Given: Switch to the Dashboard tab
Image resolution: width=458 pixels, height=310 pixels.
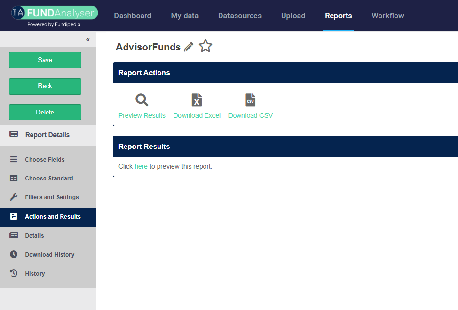Looking at the screenshot, I should coord(133,16).
